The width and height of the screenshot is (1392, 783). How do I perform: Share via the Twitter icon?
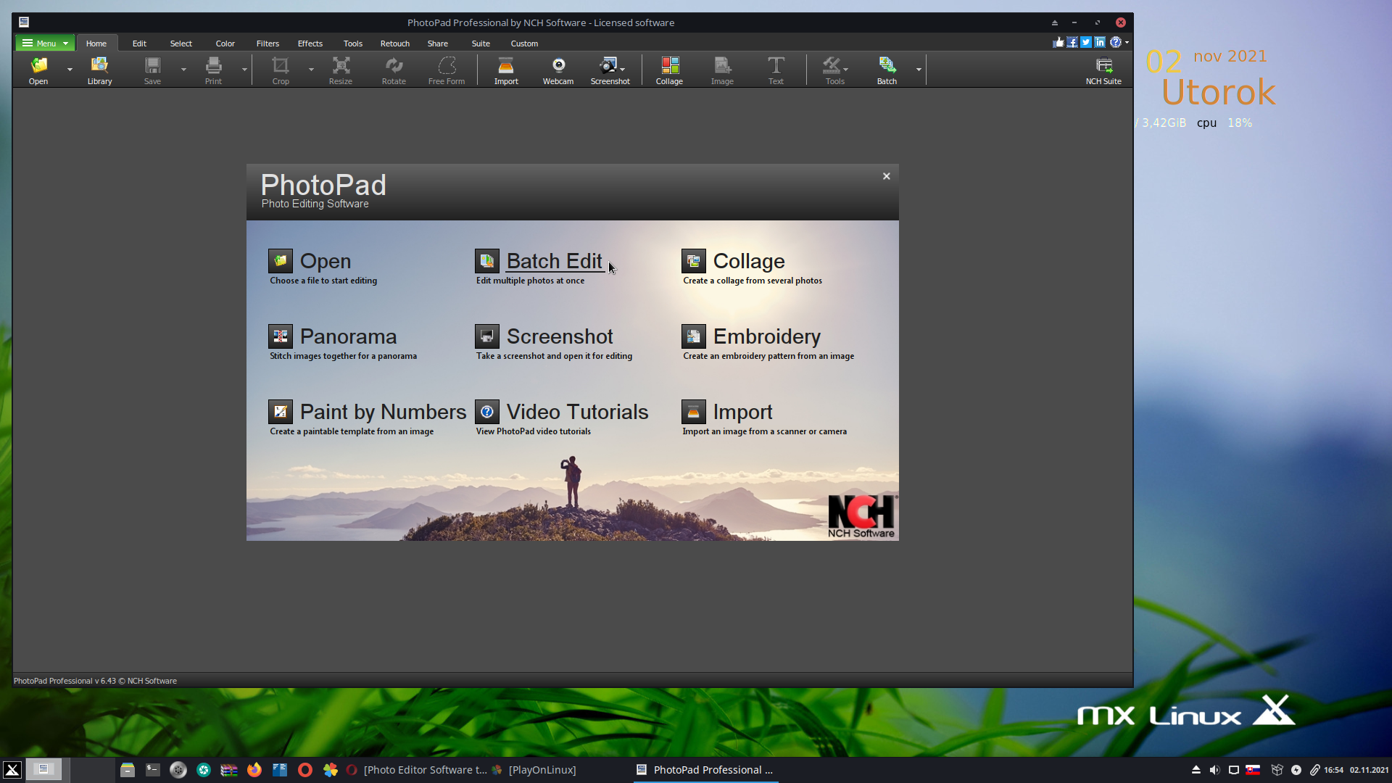1086,42
